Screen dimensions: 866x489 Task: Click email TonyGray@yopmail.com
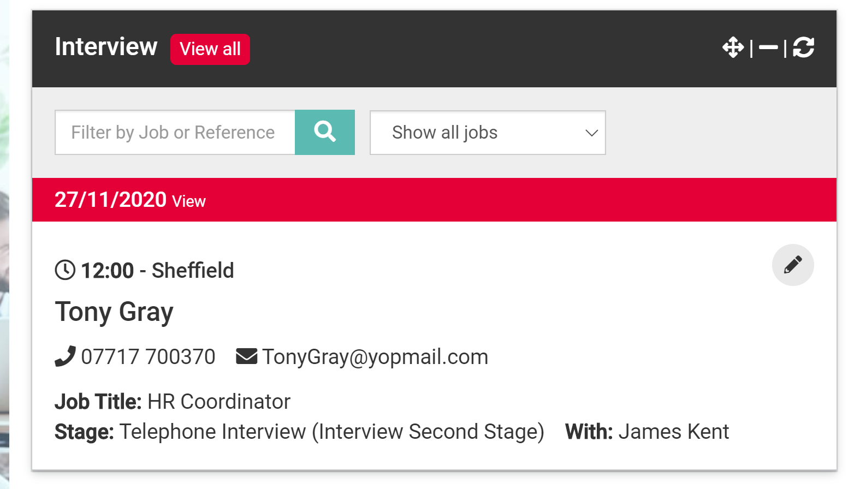375,357
